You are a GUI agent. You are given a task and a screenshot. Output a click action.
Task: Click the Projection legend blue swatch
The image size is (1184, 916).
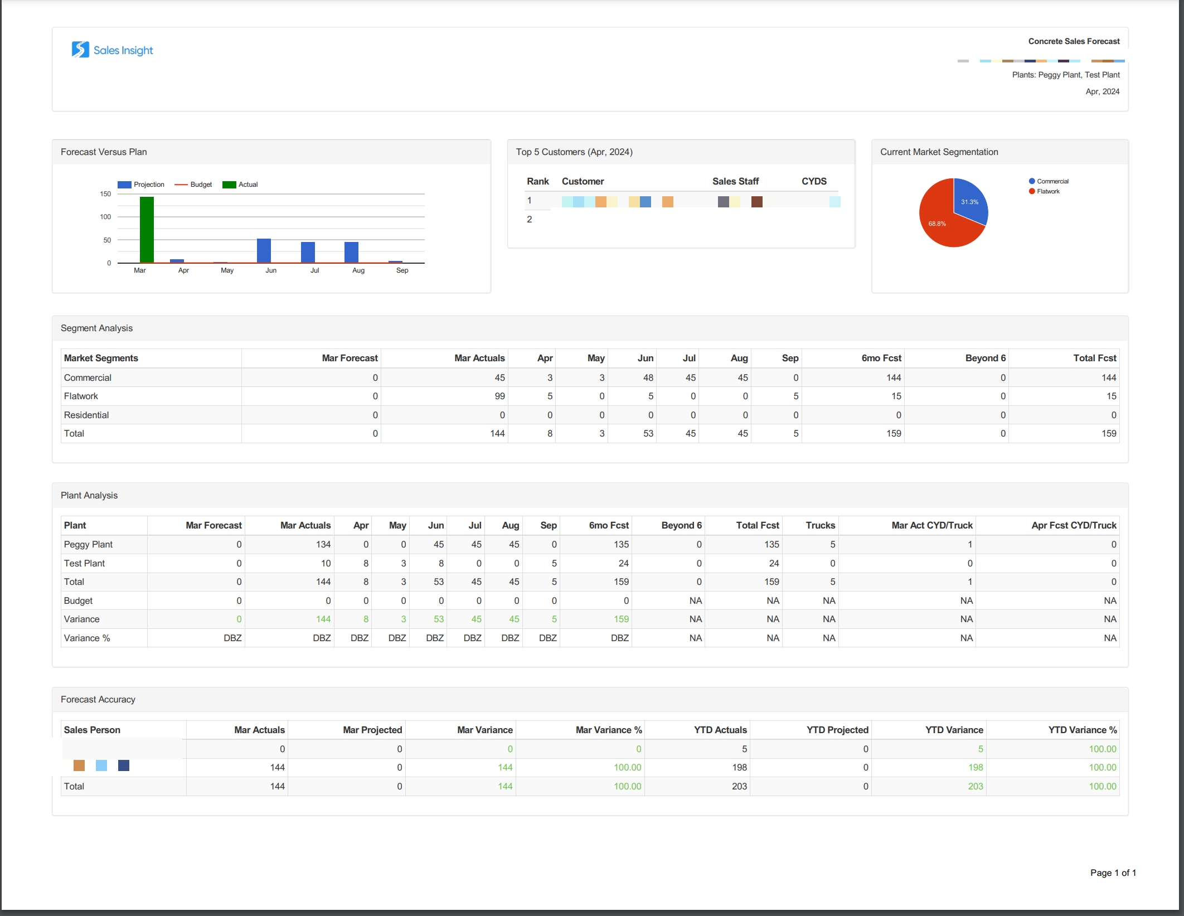(124, 185)
